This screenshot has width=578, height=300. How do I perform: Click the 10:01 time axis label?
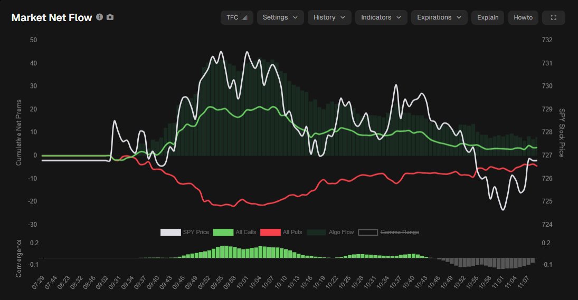(242, 283)
